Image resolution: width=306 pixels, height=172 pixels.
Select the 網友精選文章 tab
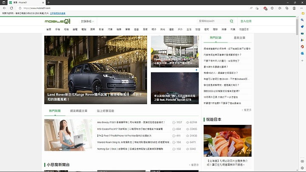pyautogui.click(x=79, y=111)
